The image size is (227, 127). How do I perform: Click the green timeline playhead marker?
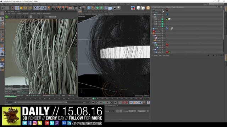tap(94, 99)
